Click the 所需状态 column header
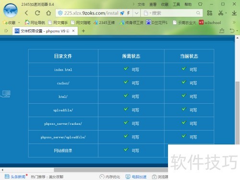This screenshot has height=180, width=240. point(131,56)
